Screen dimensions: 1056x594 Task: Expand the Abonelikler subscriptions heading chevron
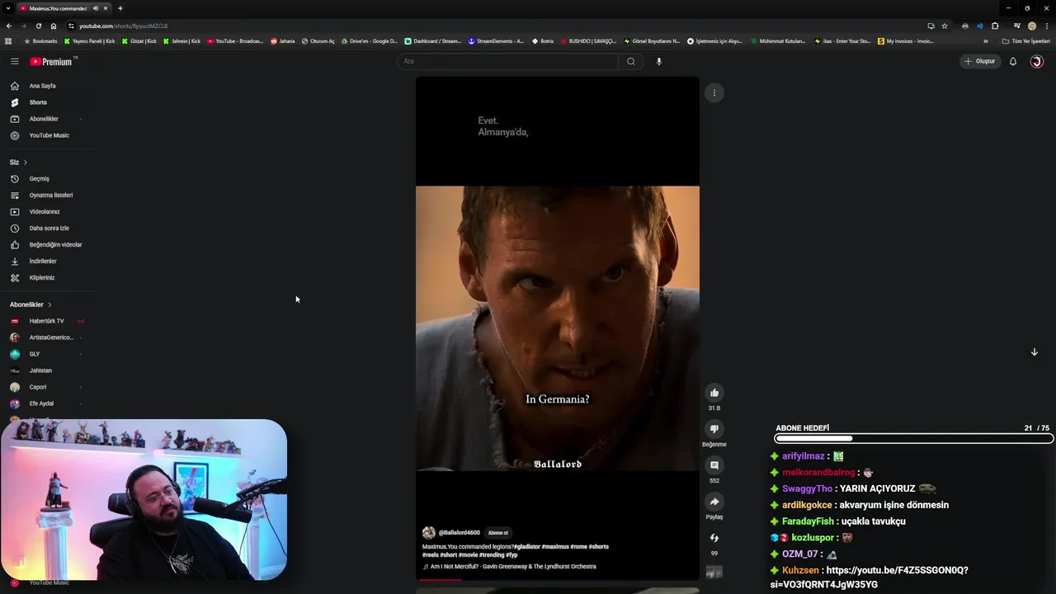pos(49,304)
